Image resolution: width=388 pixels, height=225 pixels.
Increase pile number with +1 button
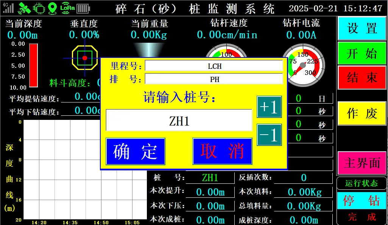269,107
